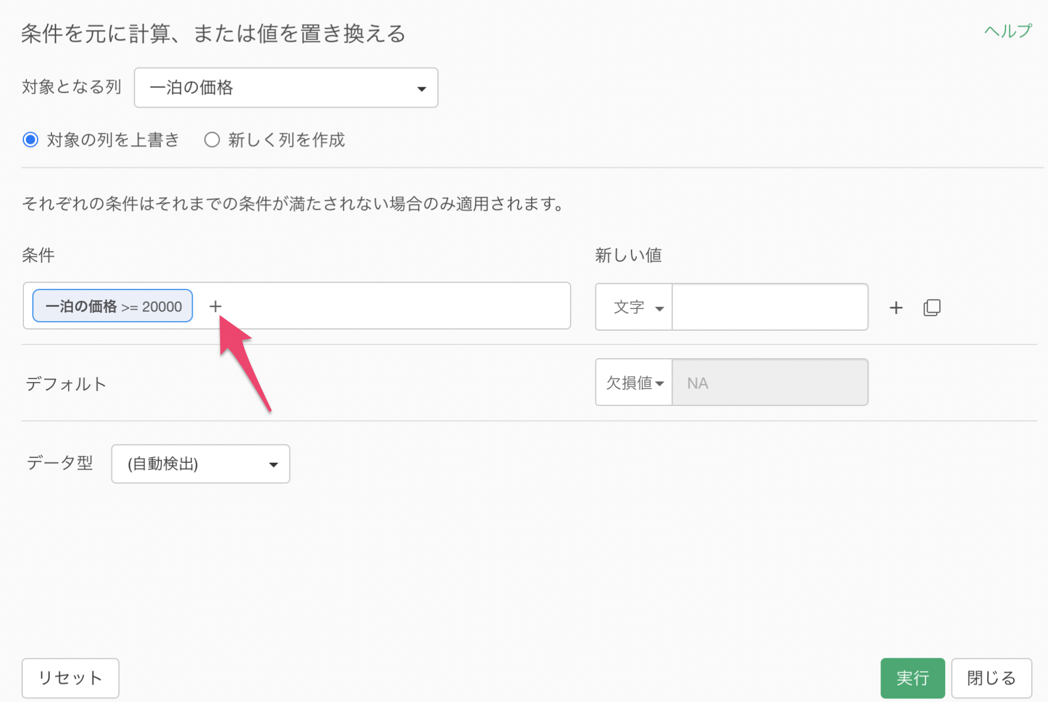Click the caret arrow of the 一泊の価格 column selector
The height and width of the screenshot is (702, 1048).
click(x=421, y=88)
